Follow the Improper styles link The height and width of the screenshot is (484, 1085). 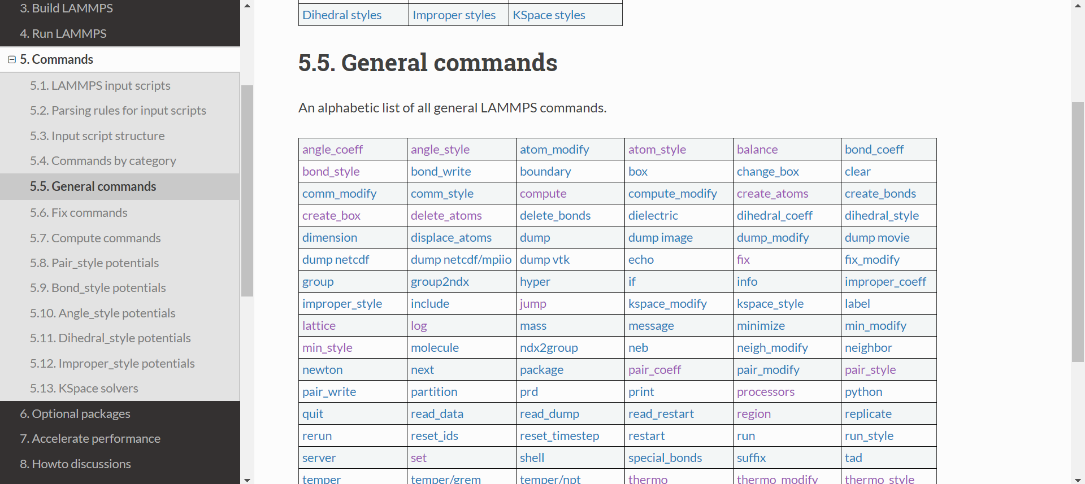454,15
